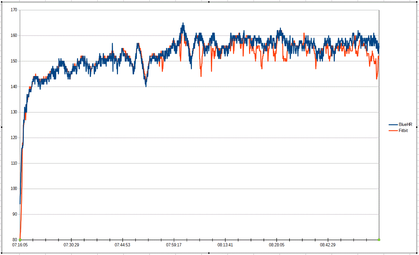Click the 120 y-axis label

[x=14, y=138]
